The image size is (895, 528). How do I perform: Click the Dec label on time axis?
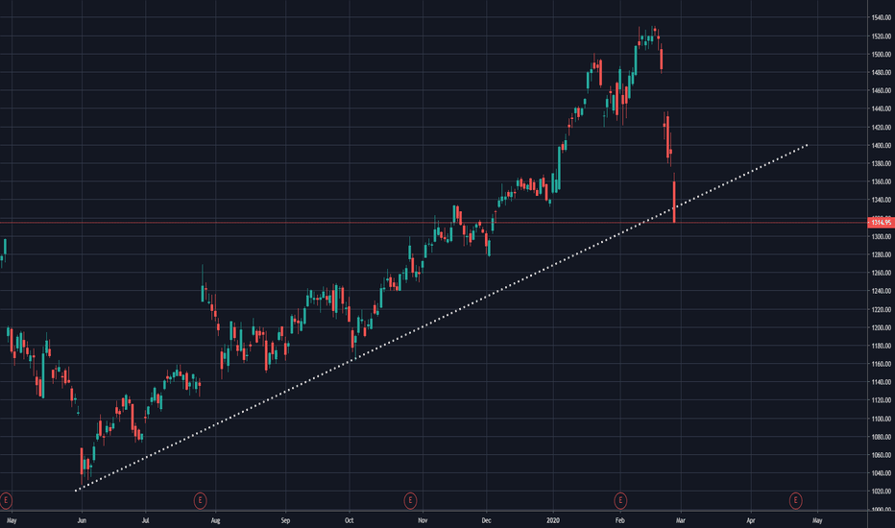coord(486,520)
